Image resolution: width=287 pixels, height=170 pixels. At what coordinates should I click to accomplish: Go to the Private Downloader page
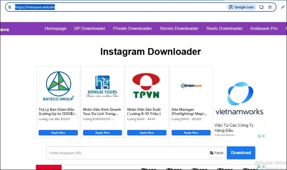(x=132, y=29)
